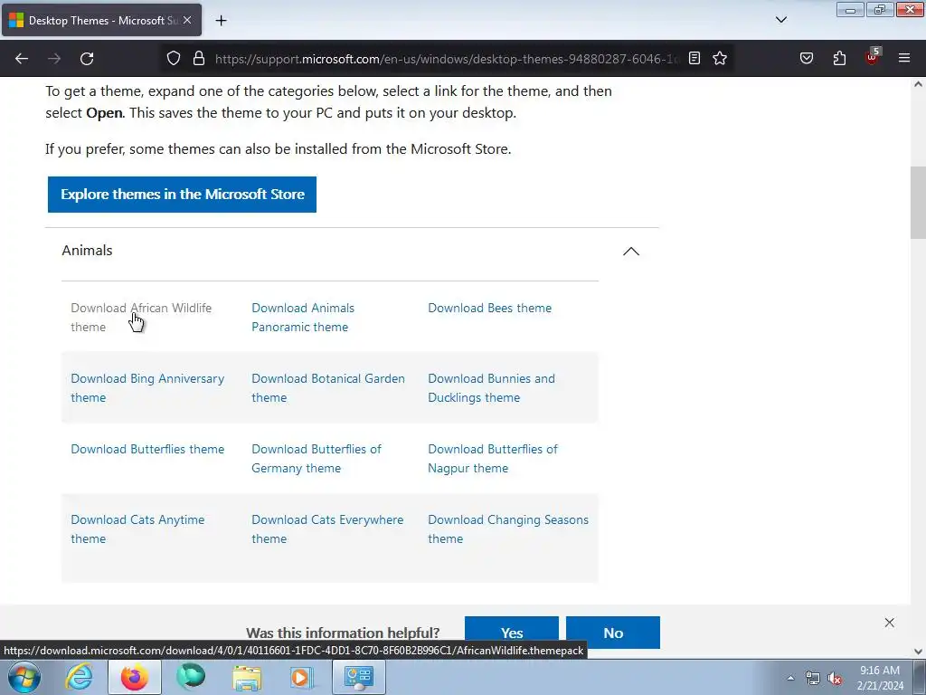The image size is (926, 695).
Task: Open the green browser icon in taskbar
Action: (191, 677)
